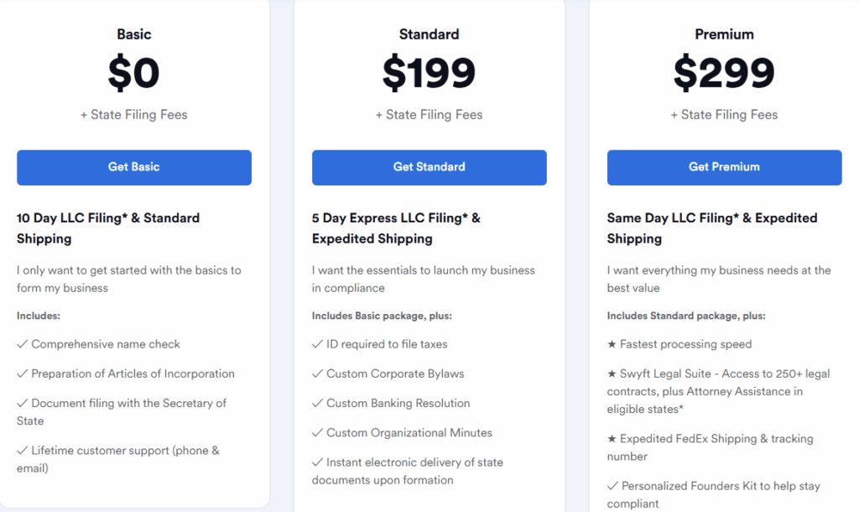Screen dimensions: 859x512
Task: Click 5 Day Express LLC Filing heading
Action: click(x=396, y=228)
